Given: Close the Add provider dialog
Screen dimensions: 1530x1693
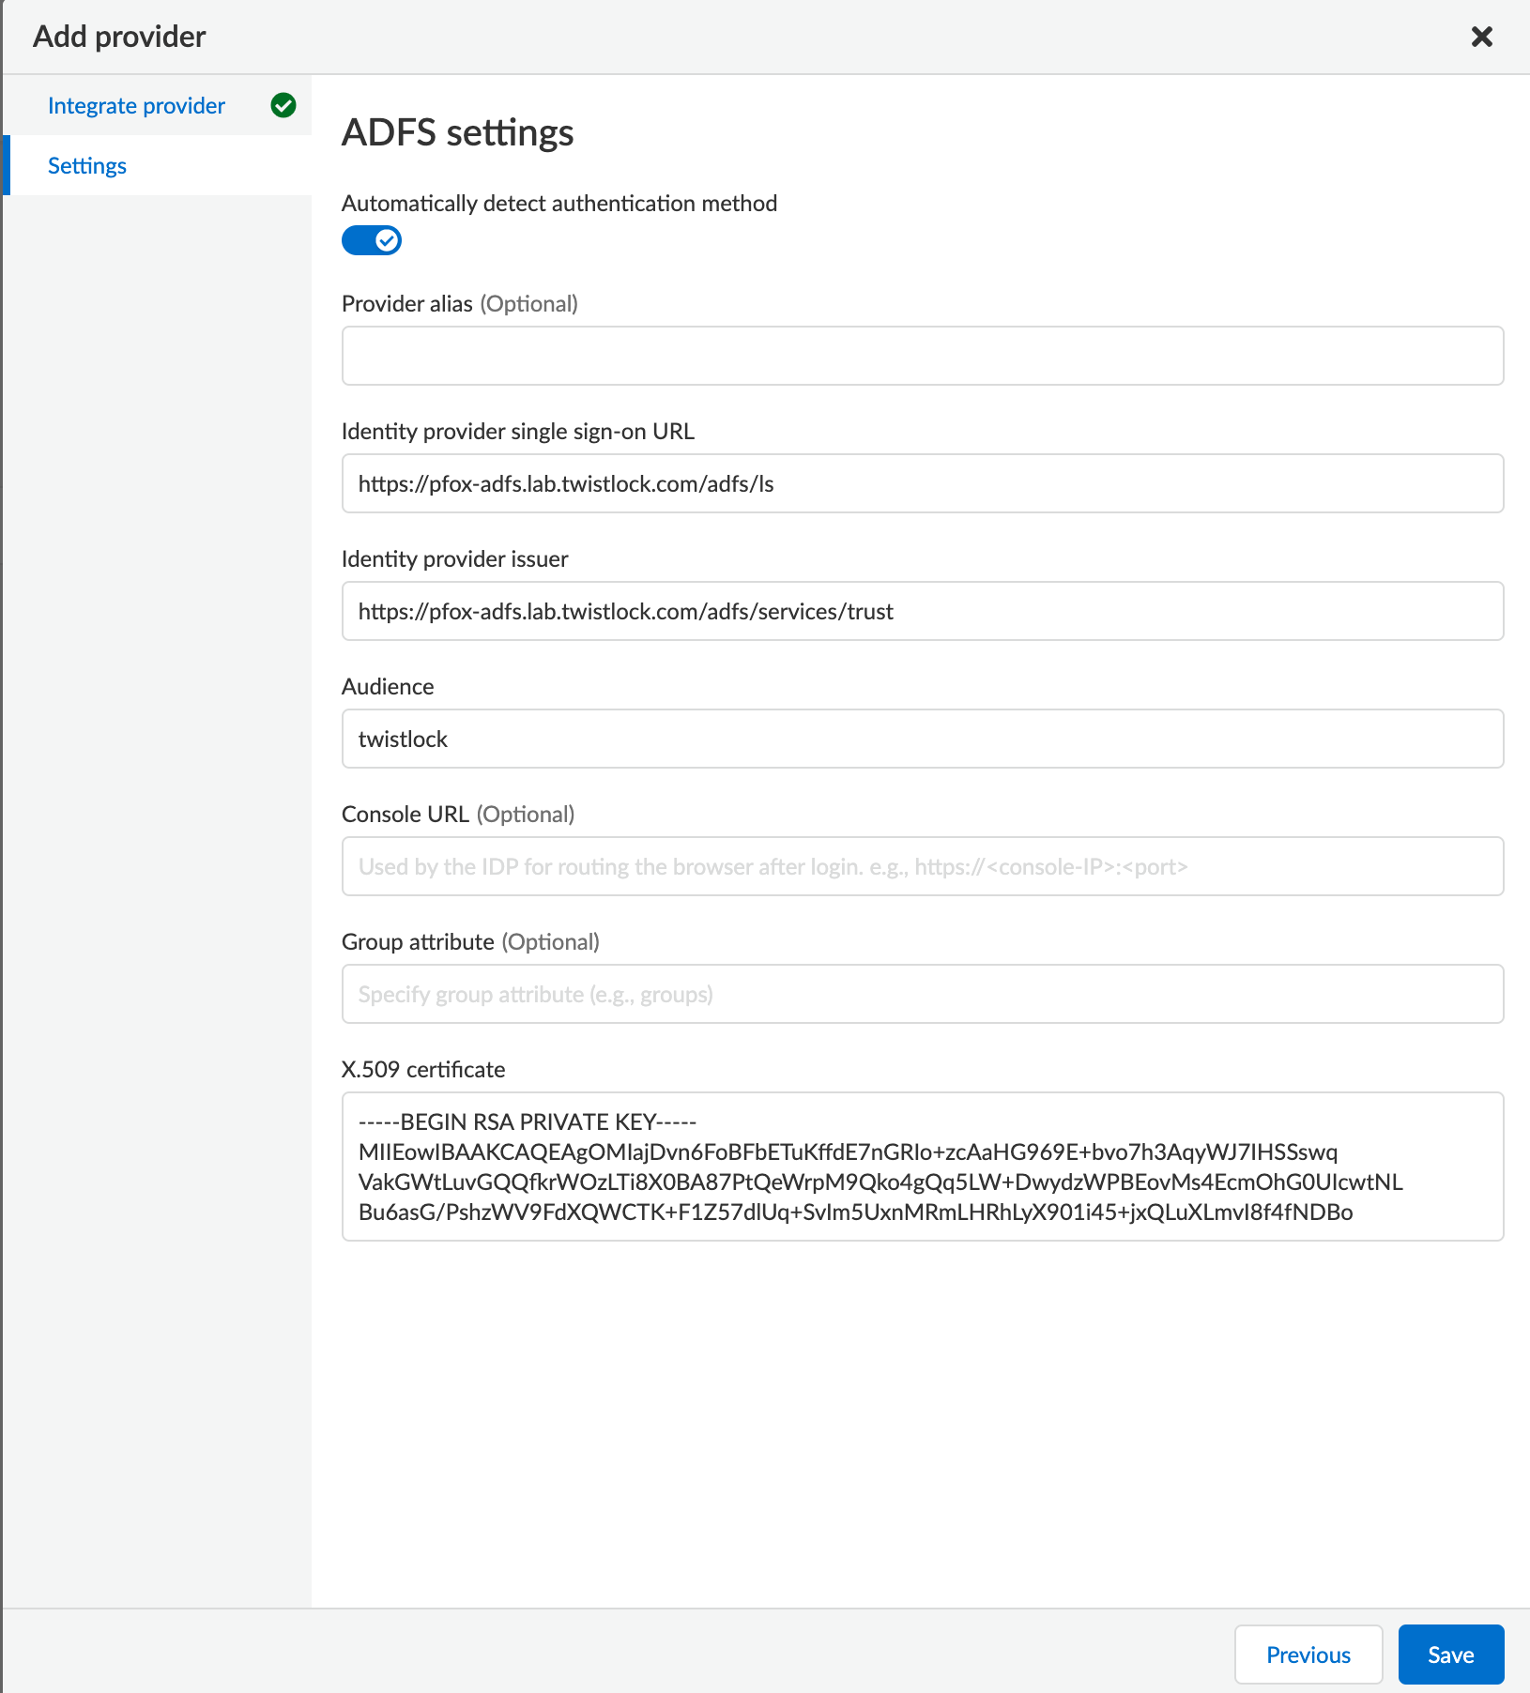Looking at the screenshot, I should point(1481,37).
